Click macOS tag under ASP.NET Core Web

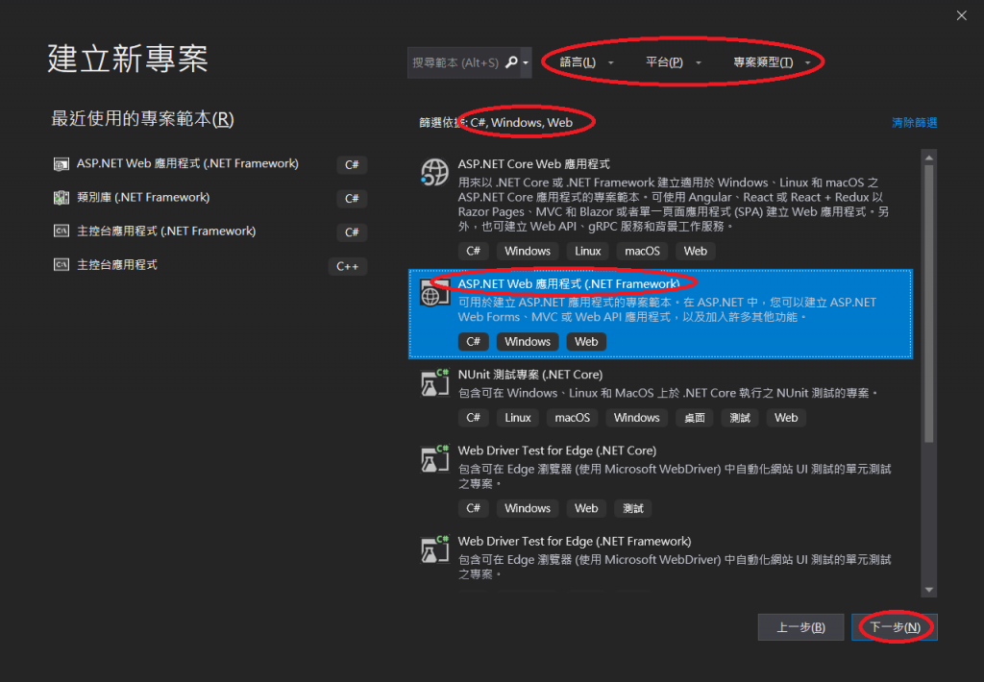[642, 251]
